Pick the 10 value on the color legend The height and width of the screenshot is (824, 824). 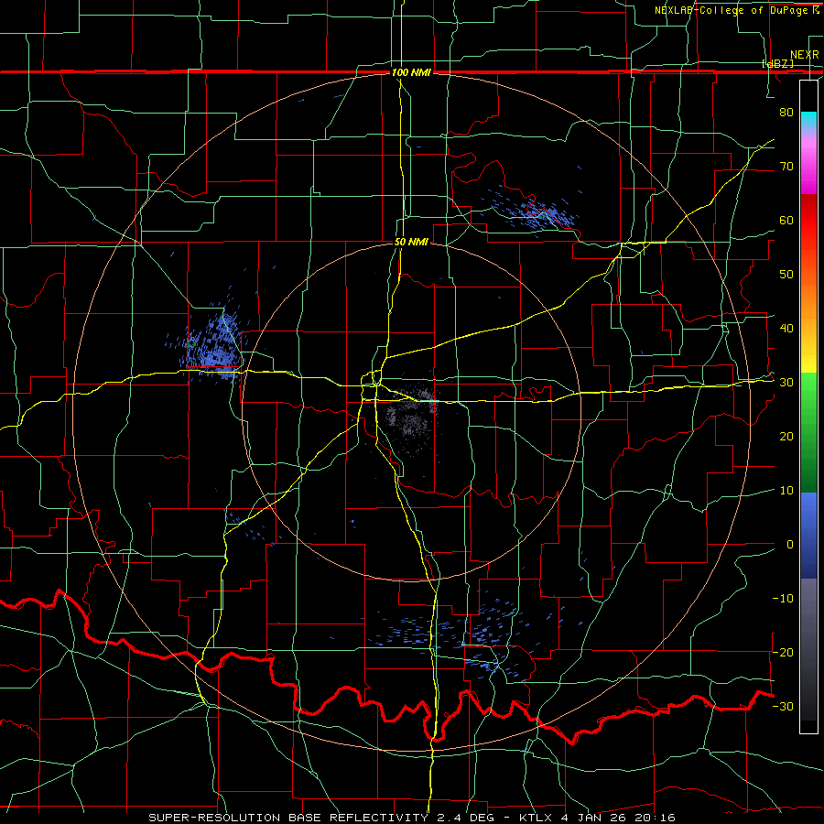point(786,491)
